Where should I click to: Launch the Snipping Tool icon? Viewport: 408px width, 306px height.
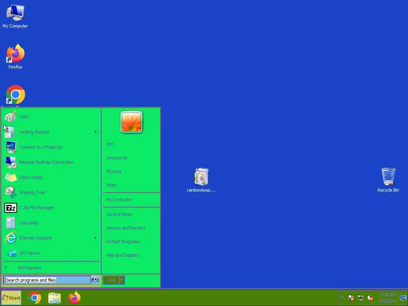[11, 192]
